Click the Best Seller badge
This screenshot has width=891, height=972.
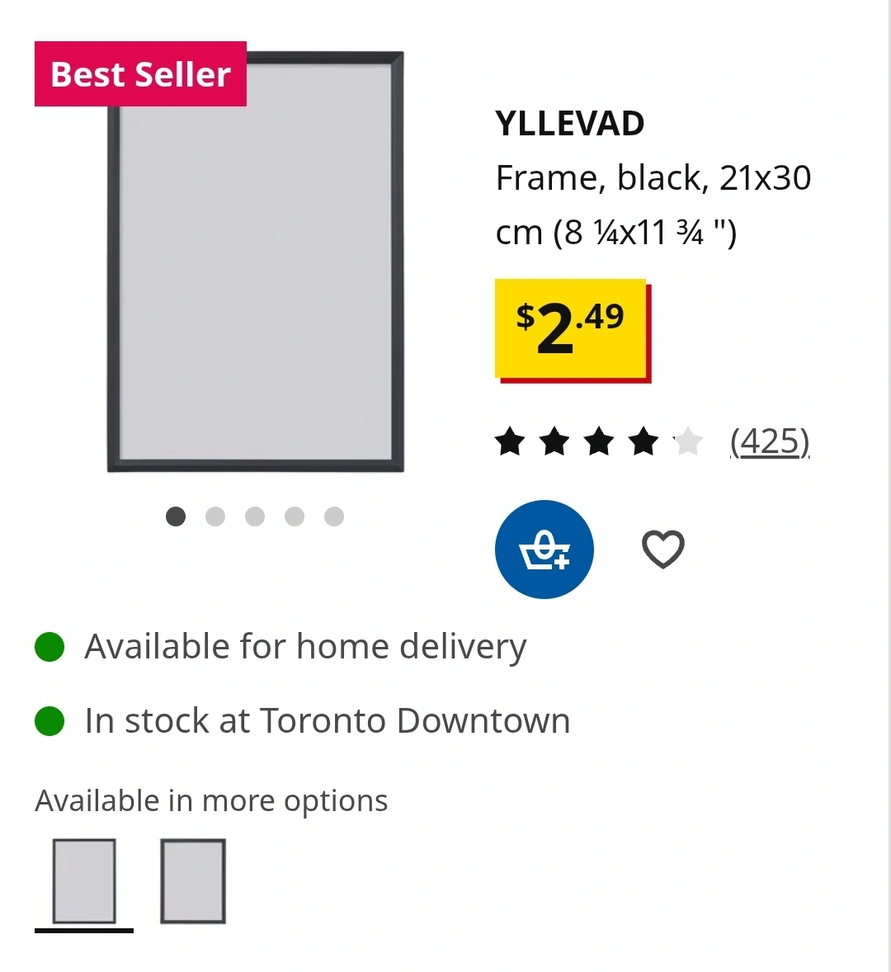pos(140,73)
